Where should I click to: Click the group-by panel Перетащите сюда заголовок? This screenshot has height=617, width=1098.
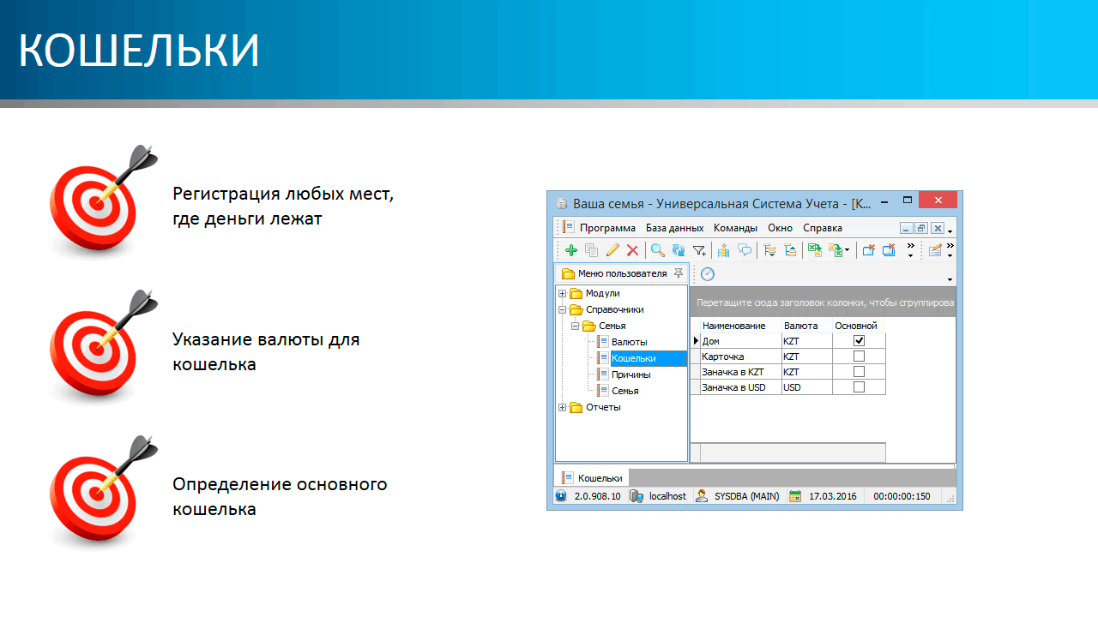[823, 303]
